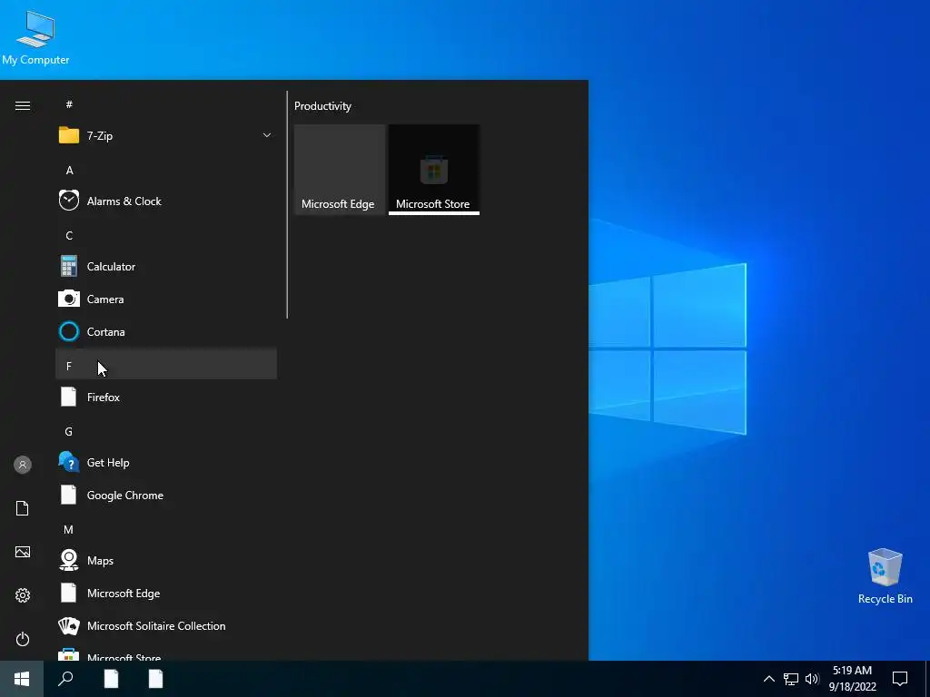Open the Recycle Bin on the desktop
The width and height of the screenshot is (930, 697).
[x=885, y=576]
